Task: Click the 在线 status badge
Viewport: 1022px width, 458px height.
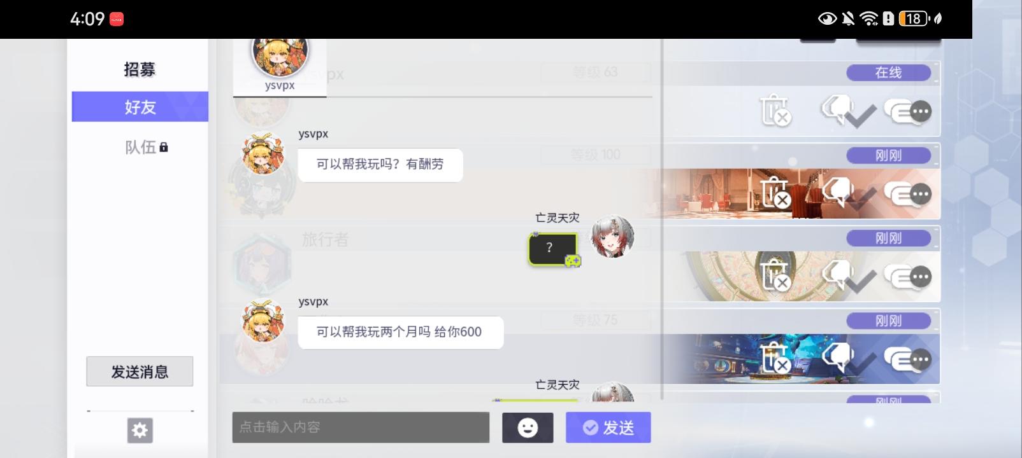Action: [x=888, y=73]
